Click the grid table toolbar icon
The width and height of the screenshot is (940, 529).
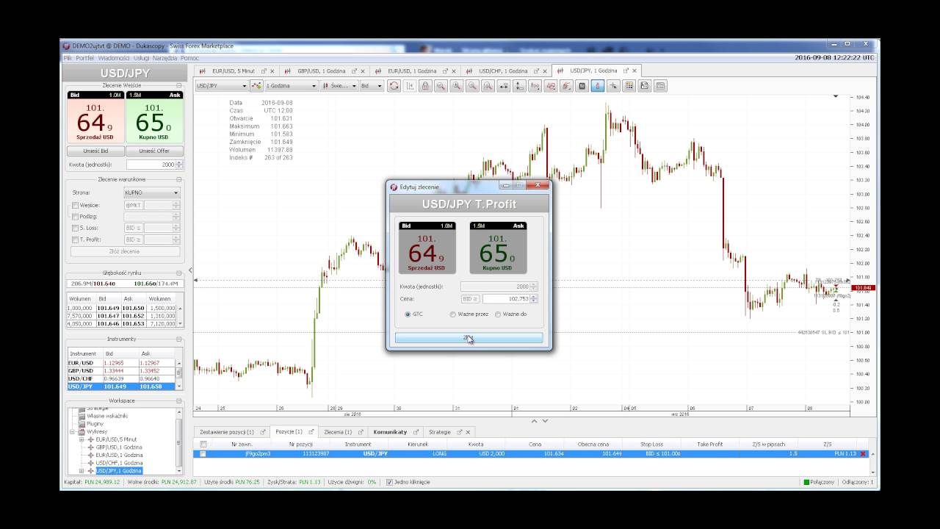tap(629, 86)
